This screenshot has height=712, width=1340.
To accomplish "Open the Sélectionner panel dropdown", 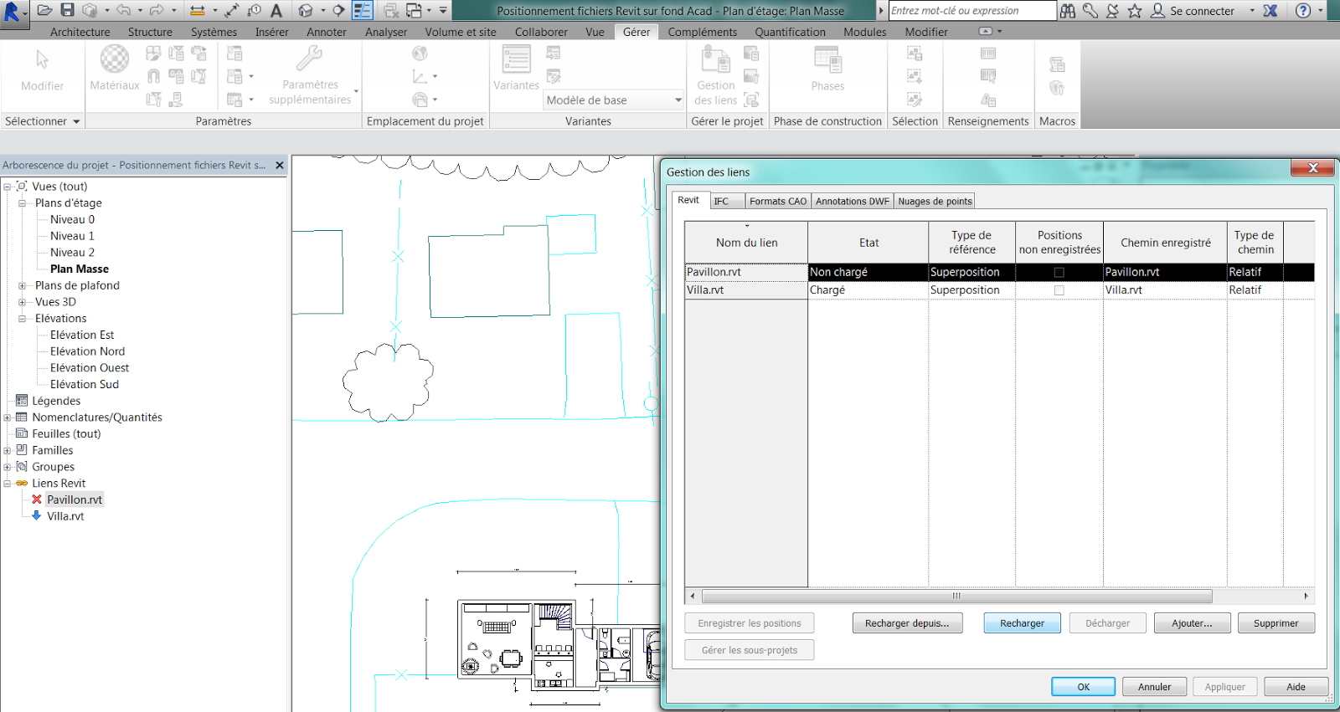I will coord(42,121).
